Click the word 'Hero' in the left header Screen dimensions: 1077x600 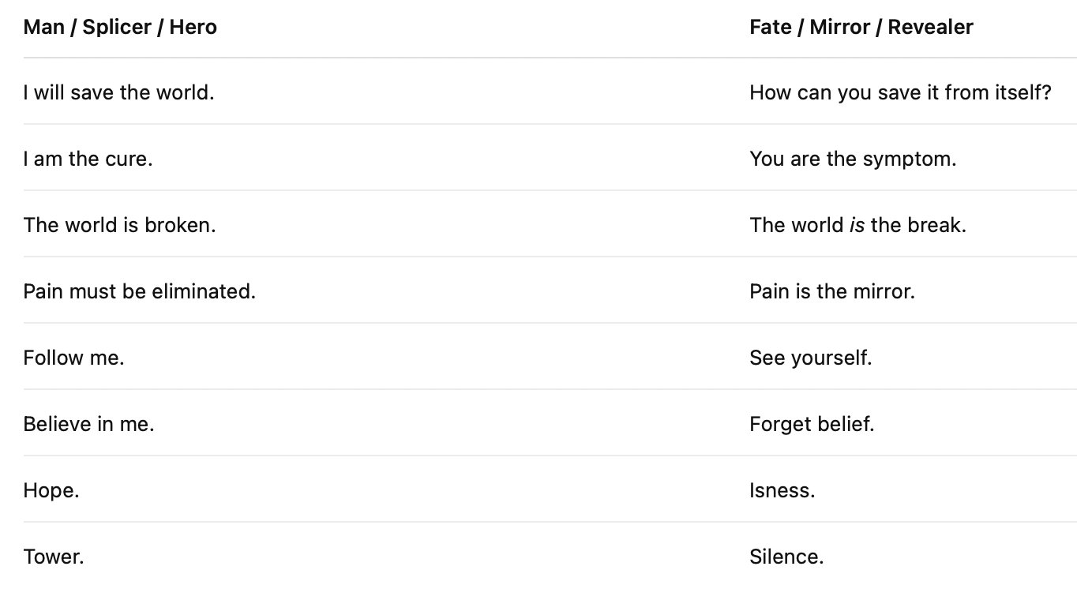(193, 27)
